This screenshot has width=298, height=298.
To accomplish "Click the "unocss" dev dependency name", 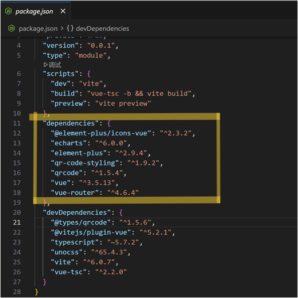I will (67, 252).
